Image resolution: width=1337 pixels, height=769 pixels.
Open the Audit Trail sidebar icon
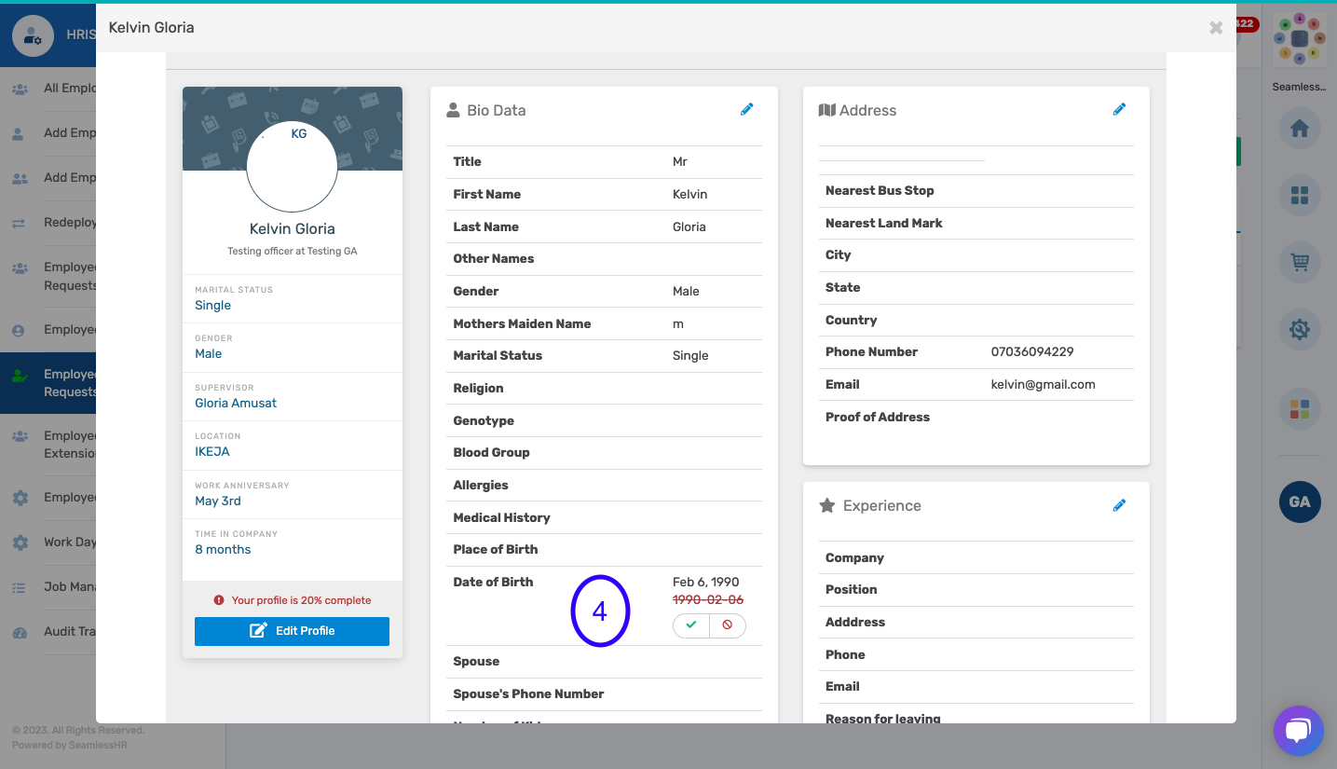click(x=19, y=631)
